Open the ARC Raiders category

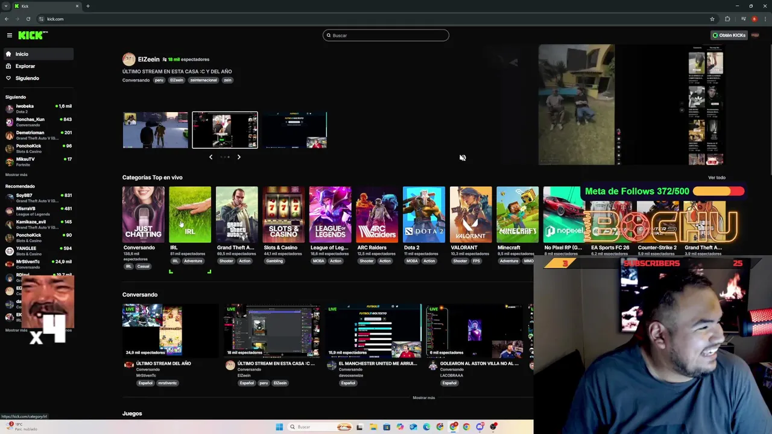click(377, 215)
